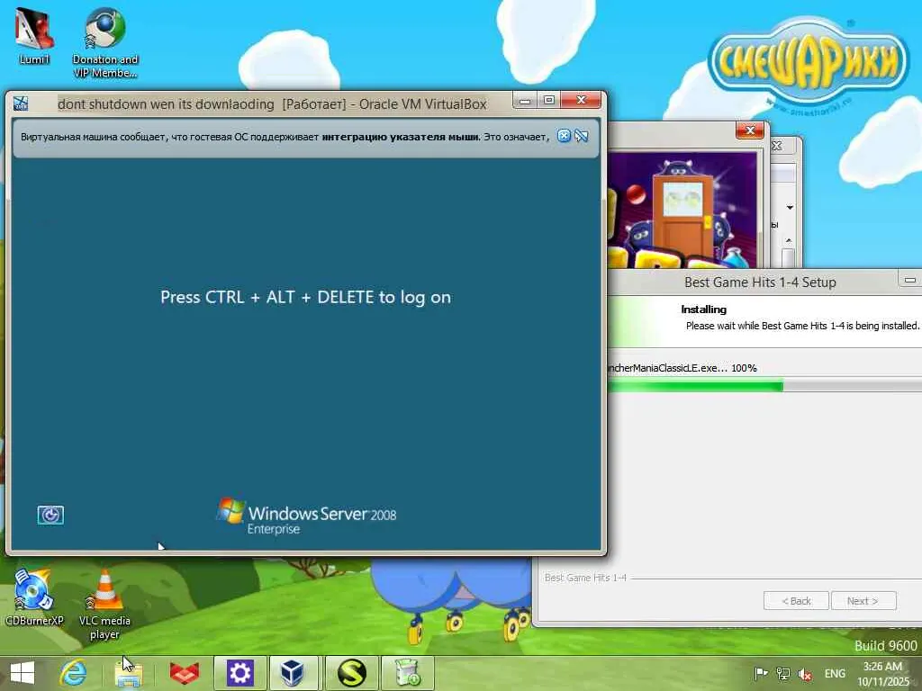Click 'Please wait while Best Game Hits' message
This screenshot has height=691, width=922.
(802, 326)
